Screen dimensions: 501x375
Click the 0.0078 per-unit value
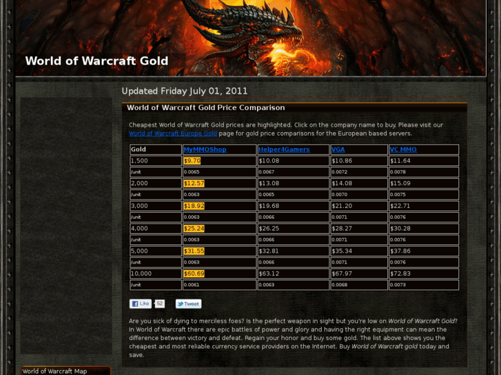pos(398,172)
